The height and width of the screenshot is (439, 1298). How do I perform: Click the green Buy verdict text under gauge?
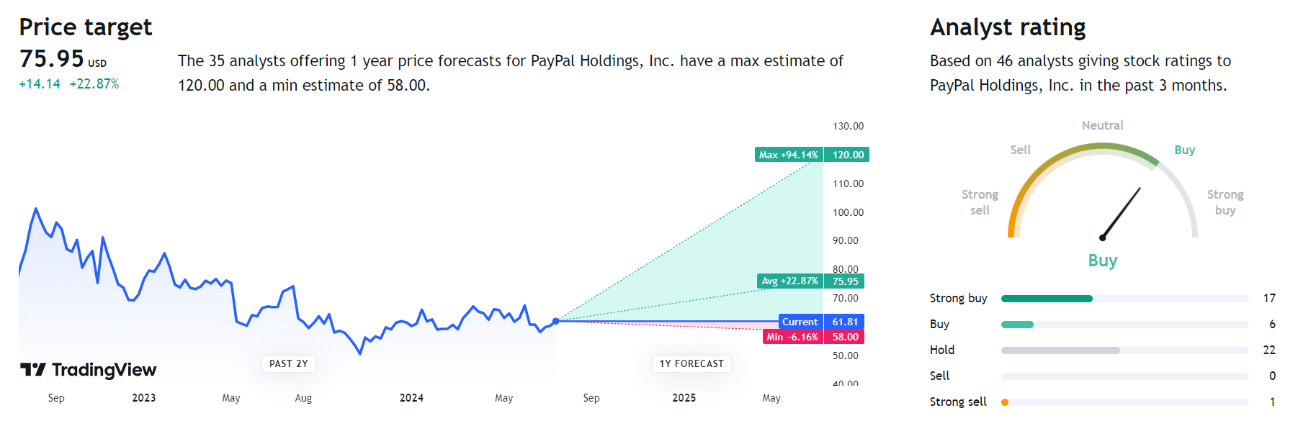1103,261
